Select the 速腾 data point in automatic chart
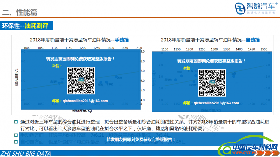 [234, 76]
